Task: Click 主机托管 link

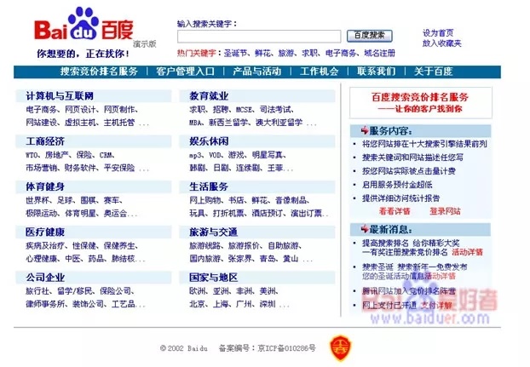Action: pyautogui.click(x=119, y=123)
